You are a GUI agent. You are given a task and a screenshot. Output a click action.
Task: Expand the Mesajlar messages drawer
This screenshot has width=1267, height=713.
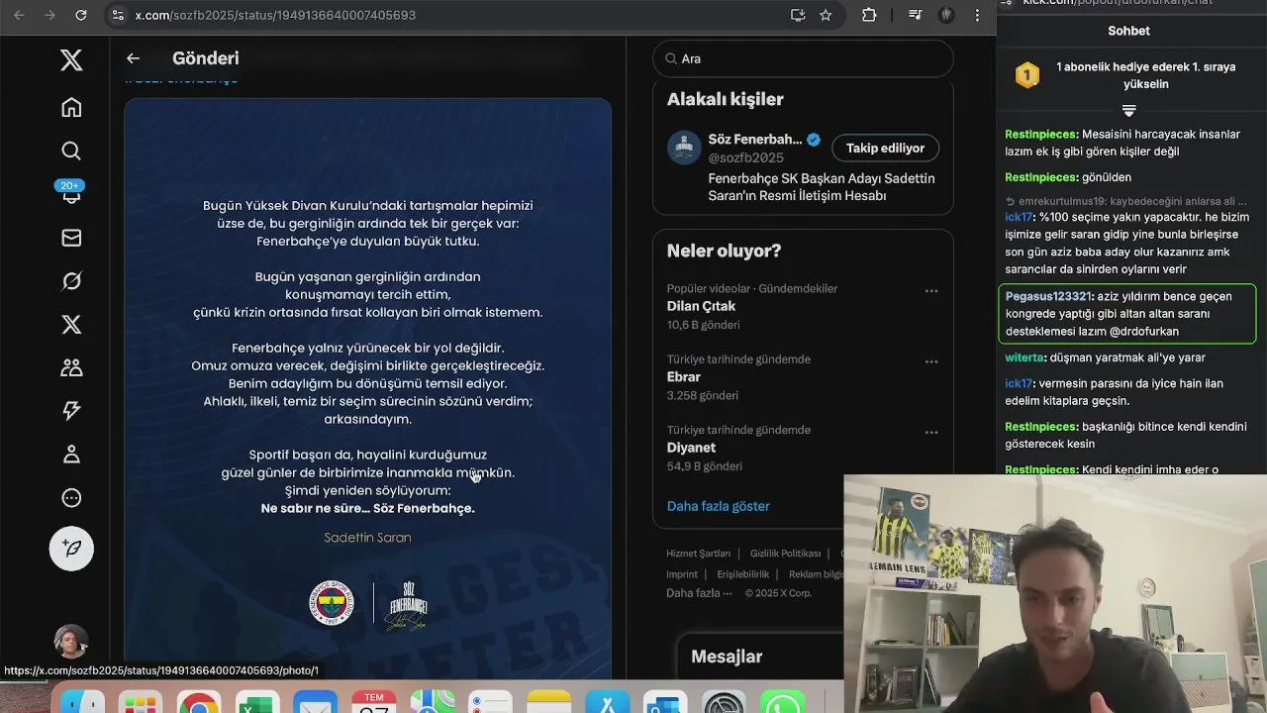coord(762,657)
